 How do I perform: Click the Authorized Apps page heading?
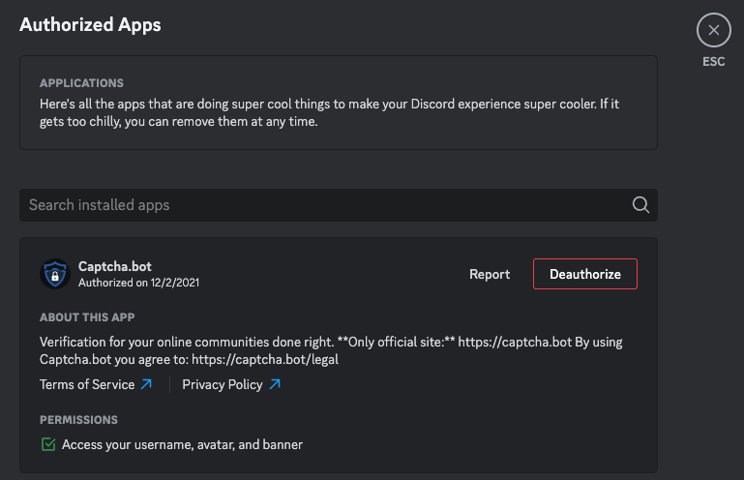click(90, 24)
